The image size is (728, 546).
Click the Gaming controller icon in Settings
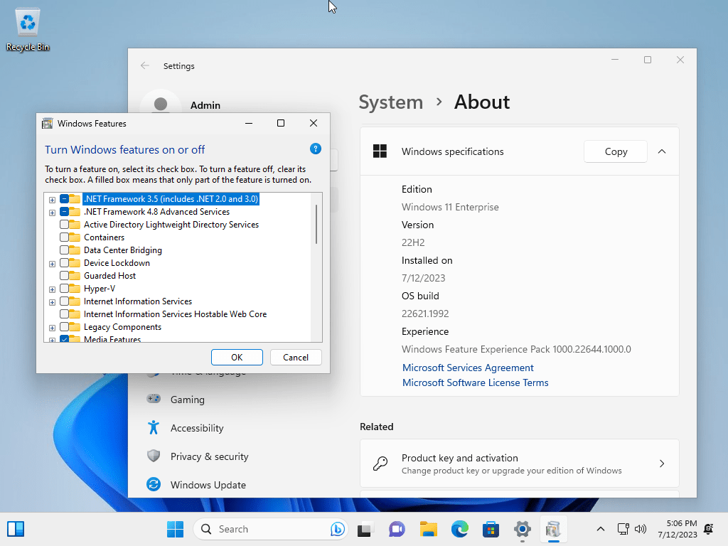[x=154, y=399]
